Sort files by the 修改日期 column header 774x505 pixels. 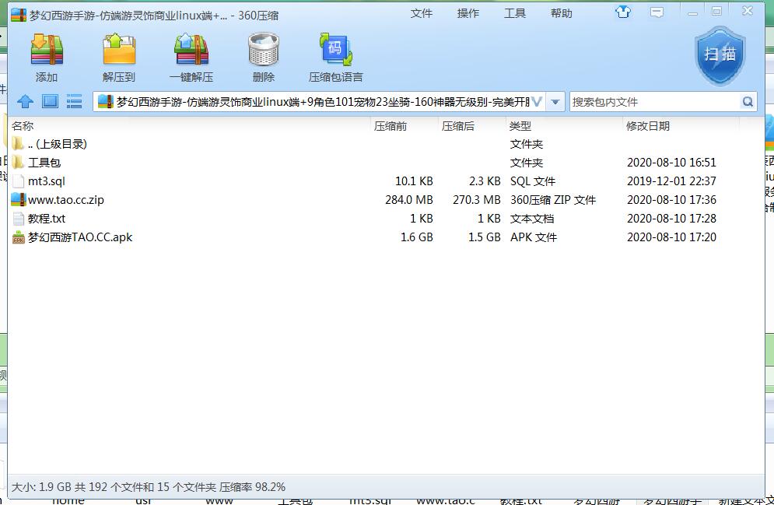point(648,126)
